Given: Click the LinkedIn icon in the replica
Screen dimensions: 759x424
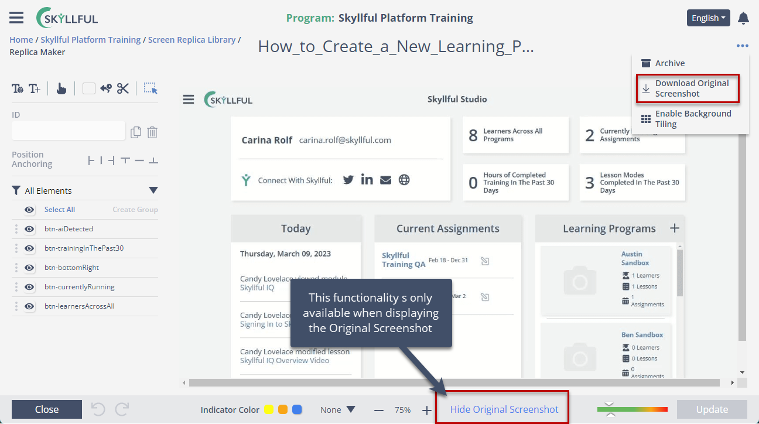Looking at the screenshot, I should pos(367,180).
